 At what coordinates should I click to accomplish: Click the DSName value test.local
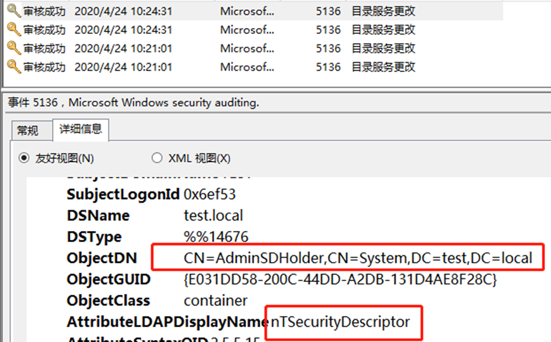213,215
